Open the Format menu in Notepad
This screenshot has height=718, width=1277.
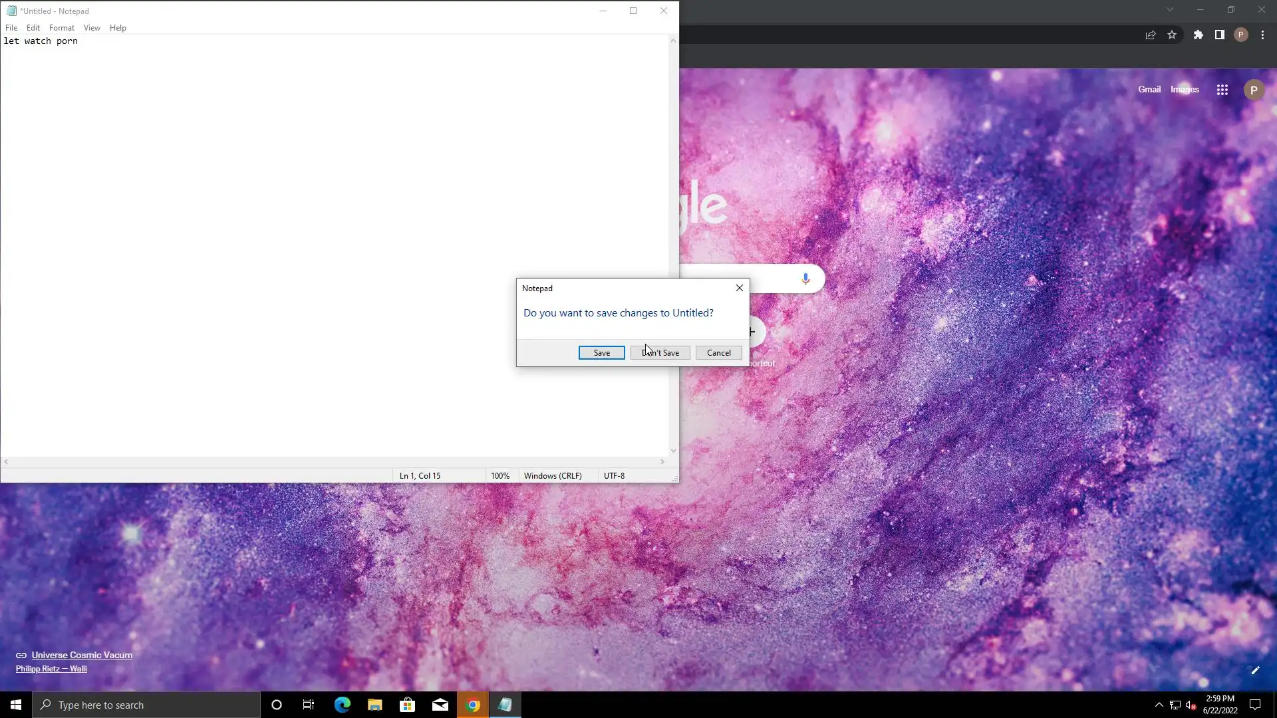coord(61,28)
